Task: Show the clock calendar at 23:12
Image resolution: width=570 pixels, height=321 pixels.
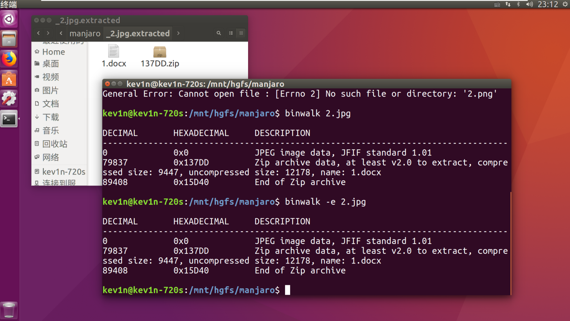Action: click(x=548, y=4)
